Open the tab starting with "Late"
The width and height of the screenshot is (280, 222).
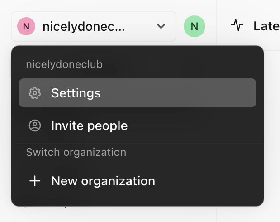point(266,26)
